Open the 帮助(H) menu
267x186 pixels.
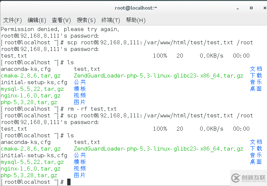[x=136, y=20]
